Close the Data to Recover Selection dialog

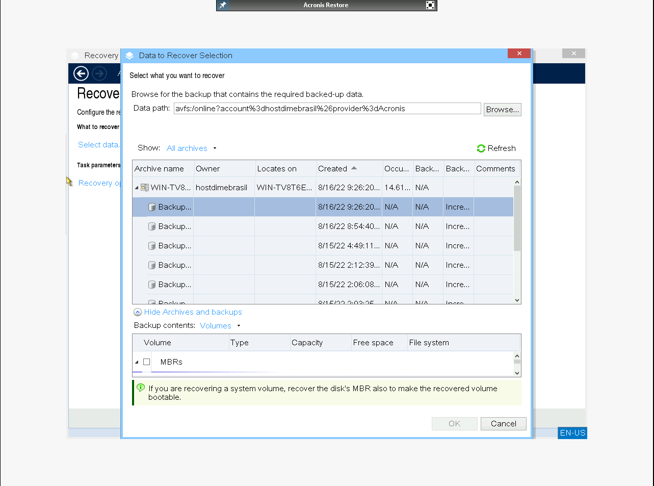tap(519, 54)
